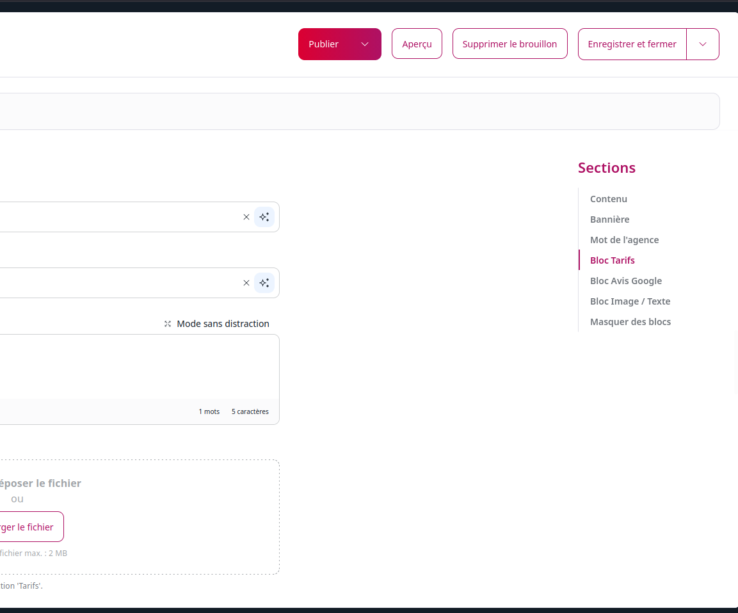Select the Bloc Tarifs section
738x613 pixels.
tap(613, 260)
